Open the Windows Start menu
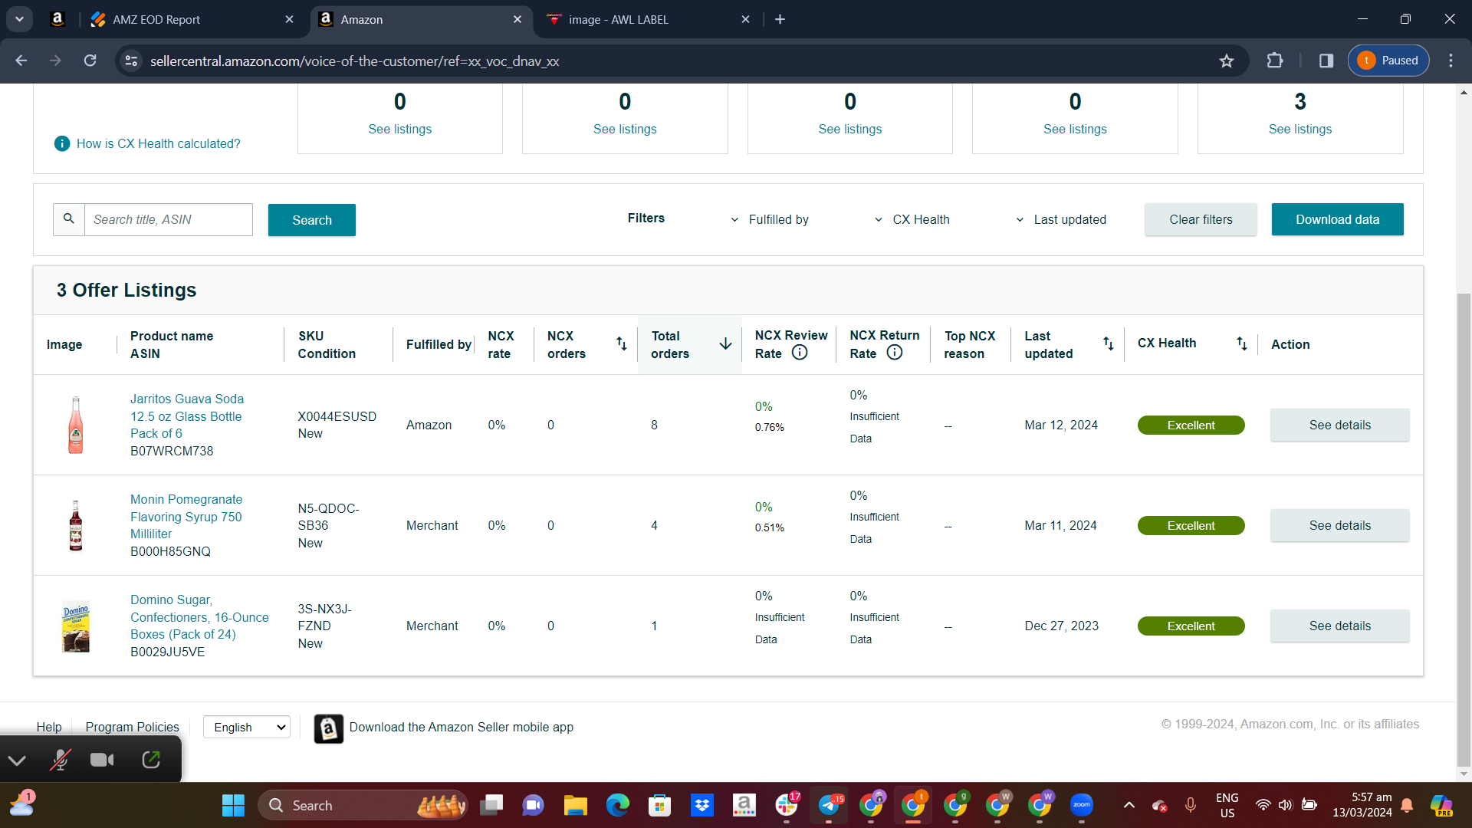 tap(233, 805)
